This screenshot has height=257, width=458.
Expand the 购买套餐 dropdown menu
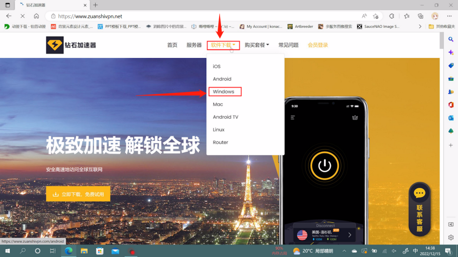tap(257, 45)
